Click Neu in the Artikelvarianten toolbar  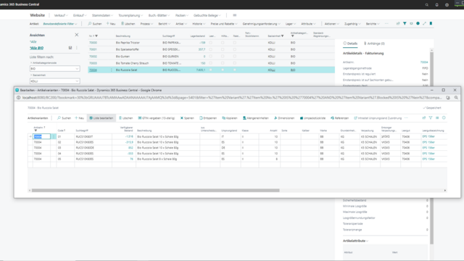coord(79,118)
